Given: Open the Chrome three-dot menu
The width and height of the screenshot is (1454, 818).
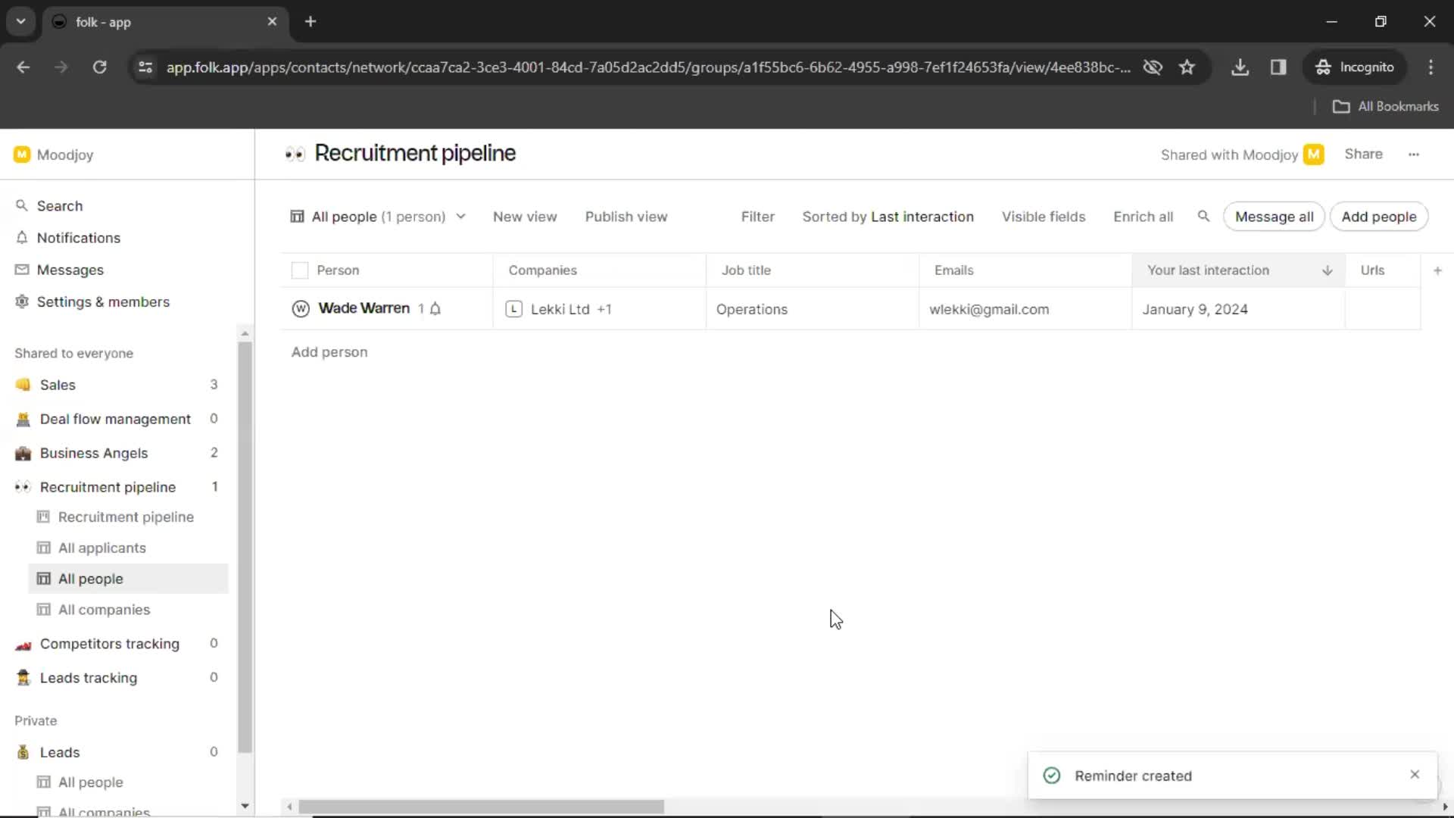Looking at the screenshot, I should [1431, 67].
